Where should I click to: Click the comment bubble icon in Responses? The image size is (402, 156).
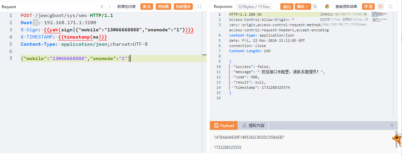381,7
